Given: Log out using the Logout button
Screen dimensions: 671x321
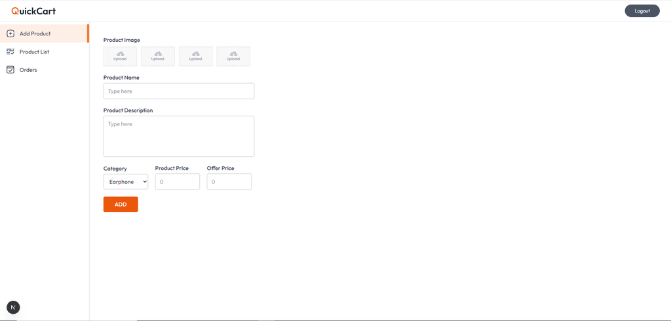Looking at the screenshot, I should tap(642, 11).
